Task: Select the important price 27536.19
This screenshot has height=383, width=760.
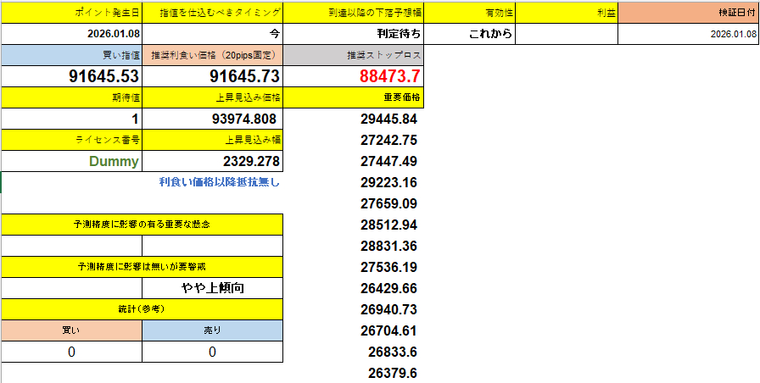Action: 388,267
